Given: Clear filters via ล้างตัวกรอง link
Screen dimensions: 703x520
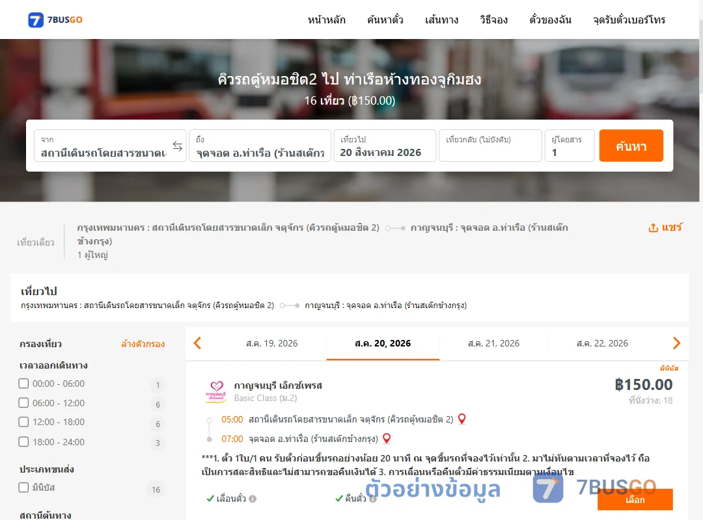Looking at the screenshot, I should (143, 344).
